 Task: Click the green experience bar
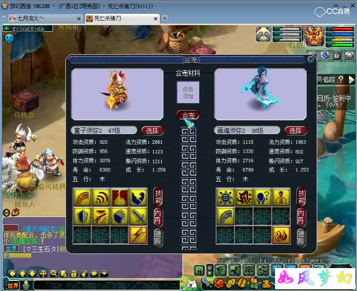[x=340, y=45]
